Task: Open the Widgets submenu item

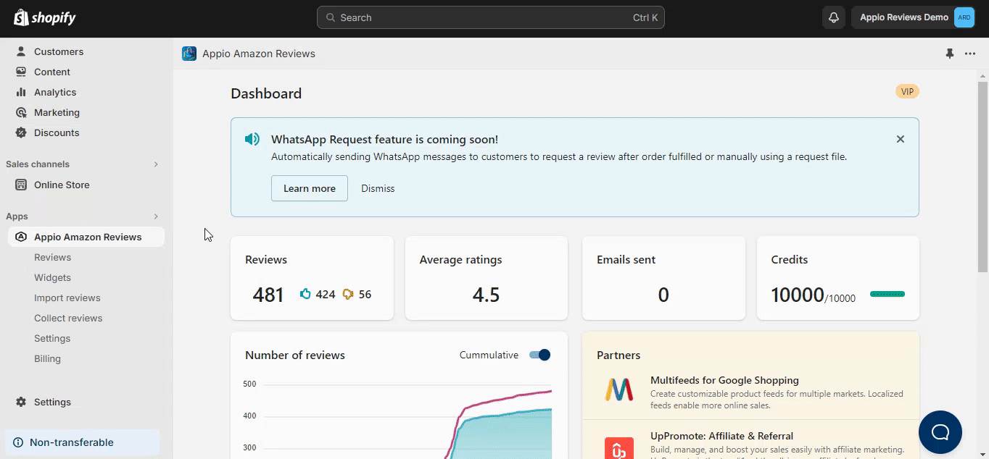Action: [x=52, y=277]
